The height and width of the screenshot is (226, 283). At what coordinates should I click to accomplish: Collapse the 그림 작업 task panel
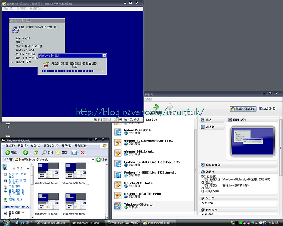coord(28,168)
